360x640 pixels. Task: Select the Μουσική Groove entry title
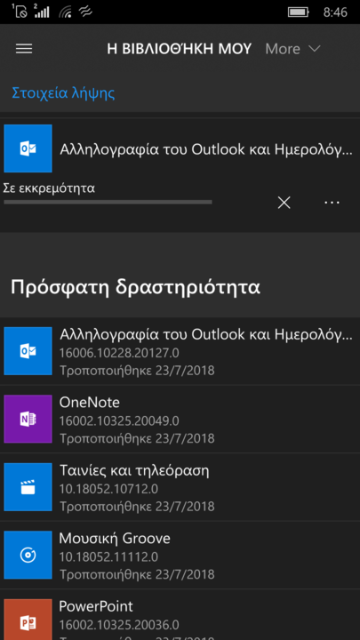click(115, 539)
